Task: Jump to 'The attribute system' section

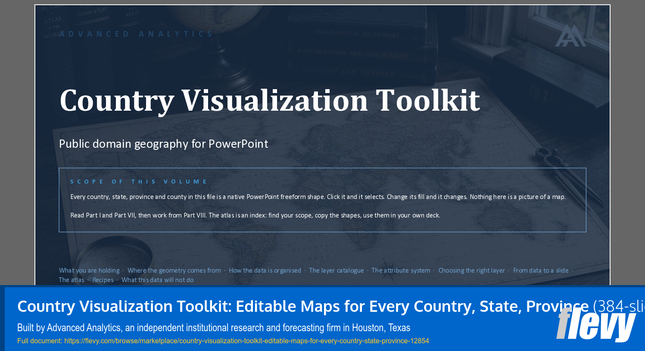Action: point(401,270)
